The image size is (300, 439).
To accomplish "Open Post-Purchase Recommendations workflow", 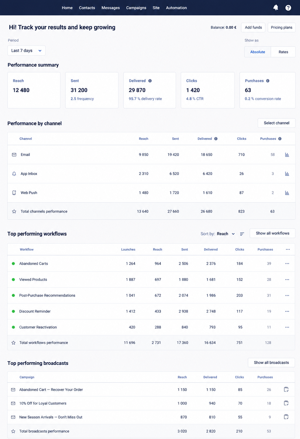I will [x=47, y=295].
